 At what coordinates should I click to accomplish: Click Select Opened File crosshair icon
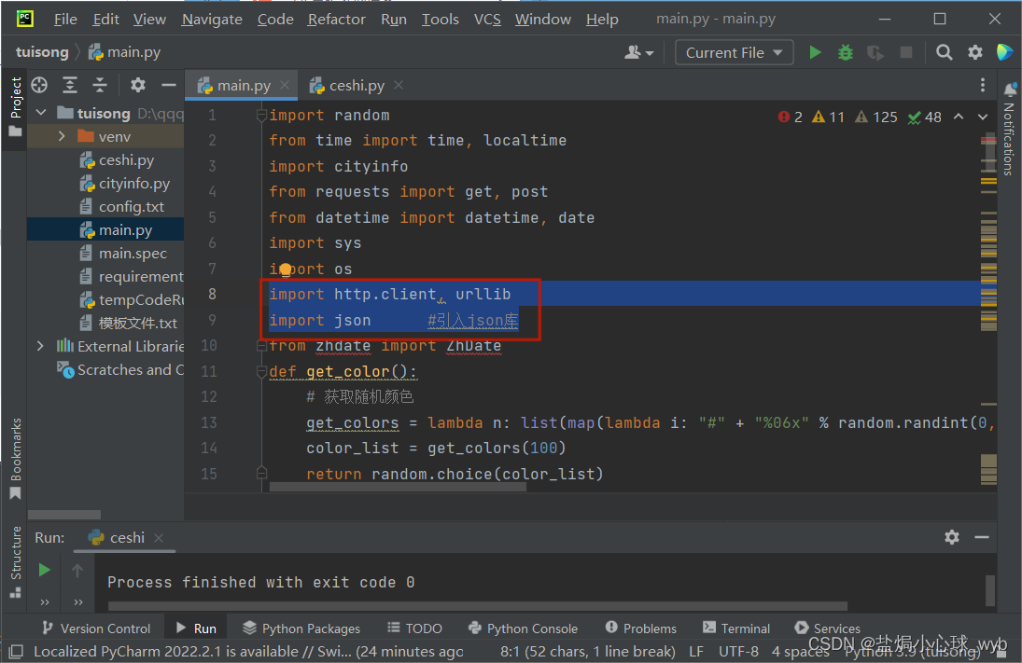pyautogui.click(x=39, y=85)
